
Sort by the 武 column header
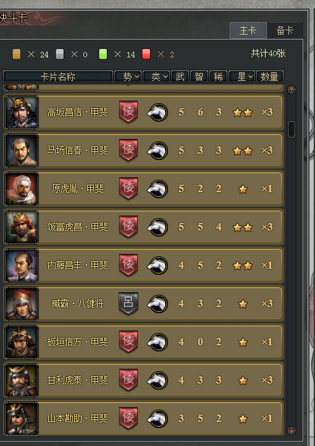point(180,77)
